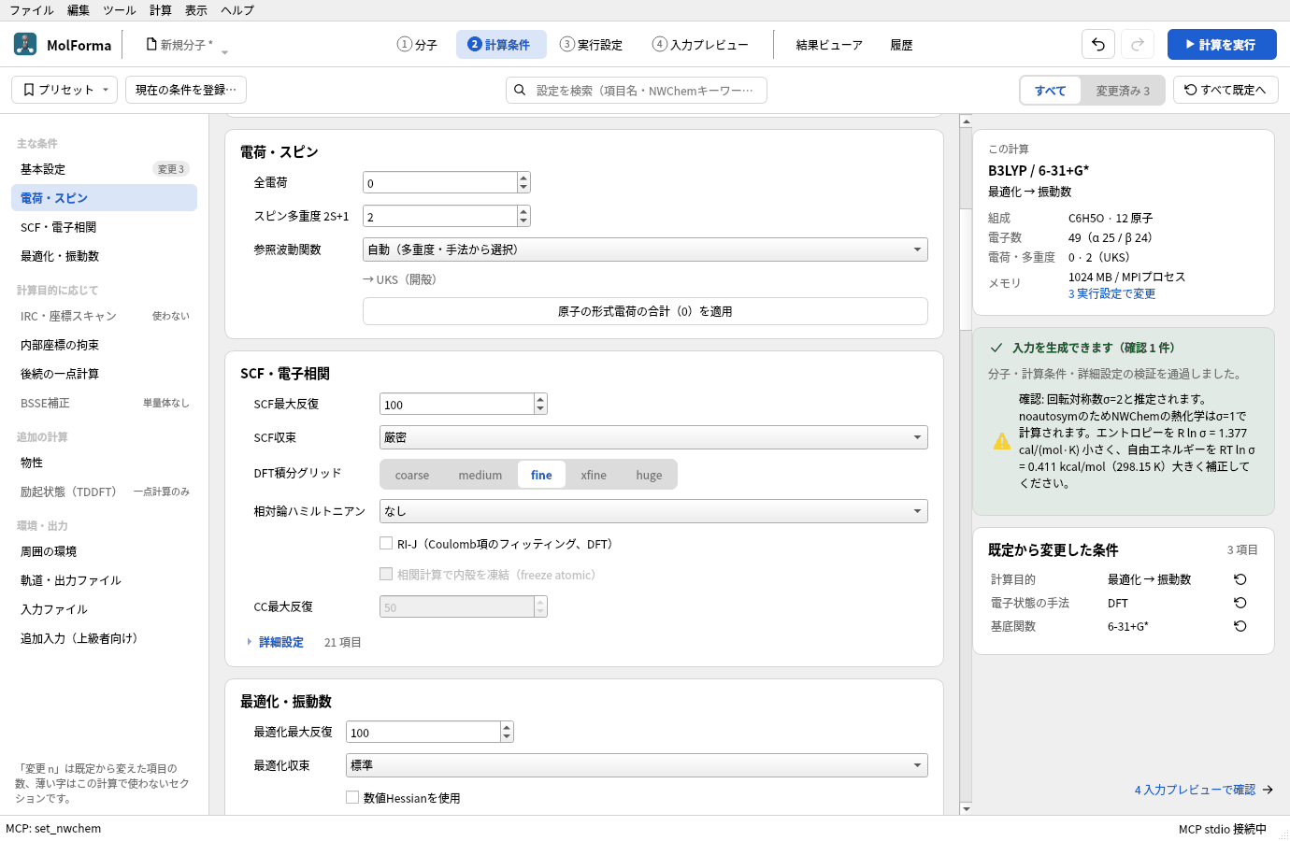Select the medium DFT grid option
1290x841 pixels.
pyautogui.click(x=480, y=475)
